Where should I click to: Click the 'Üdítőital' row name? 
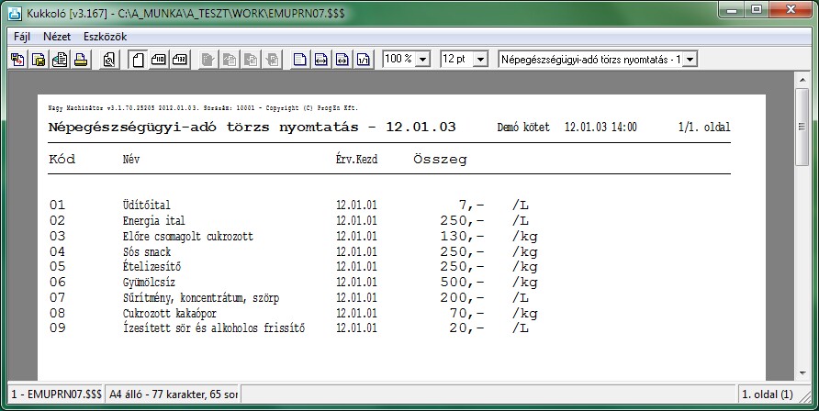click(147, 205)
